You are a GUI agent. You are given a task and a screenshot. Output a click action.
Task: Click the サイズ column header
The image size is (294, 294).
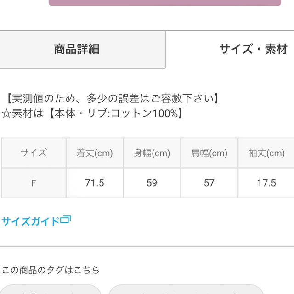(34, 153)
